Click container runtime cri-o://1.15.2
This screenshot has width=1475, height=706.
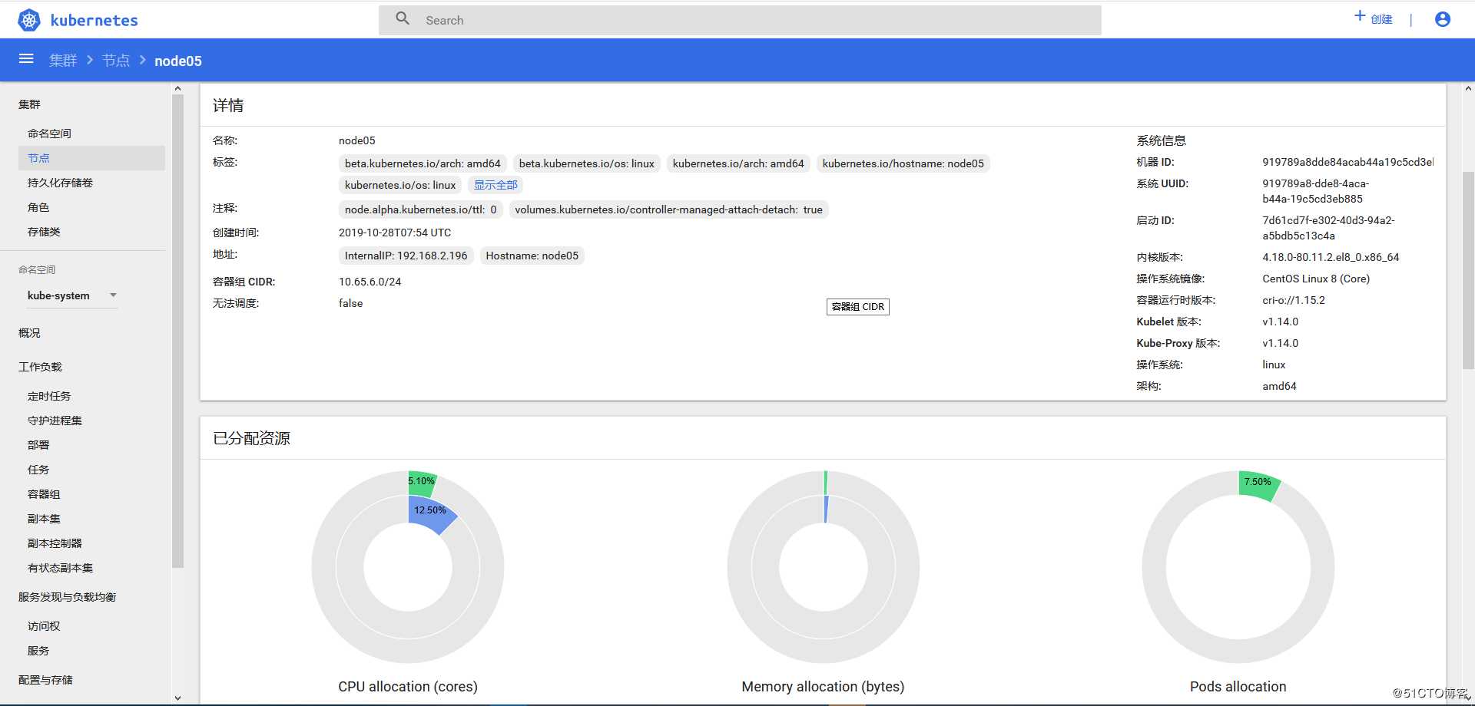click(x=1294, y=300)
